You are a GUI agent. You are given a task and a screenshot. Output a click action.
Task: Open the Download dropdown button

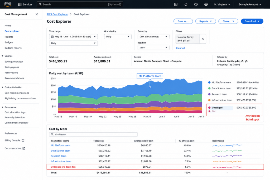pos(252,21)
